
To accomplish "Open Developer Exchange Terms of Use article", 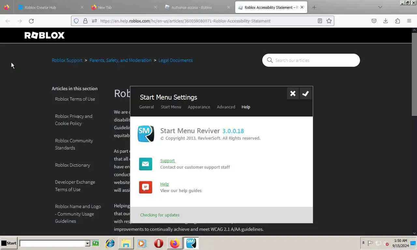I will 75,186.
